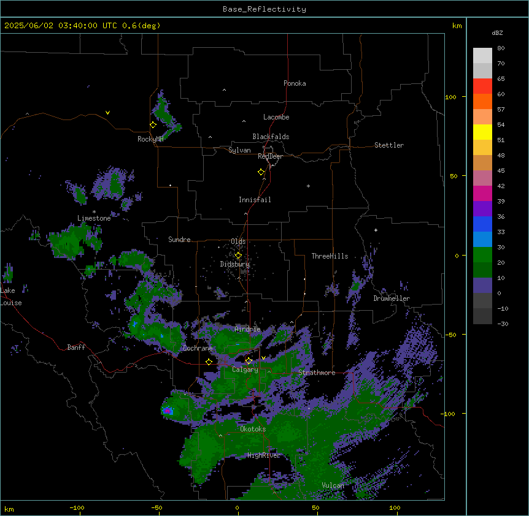Click the Olds label
This screenshot has width=529, height=516.
[238, 241]
